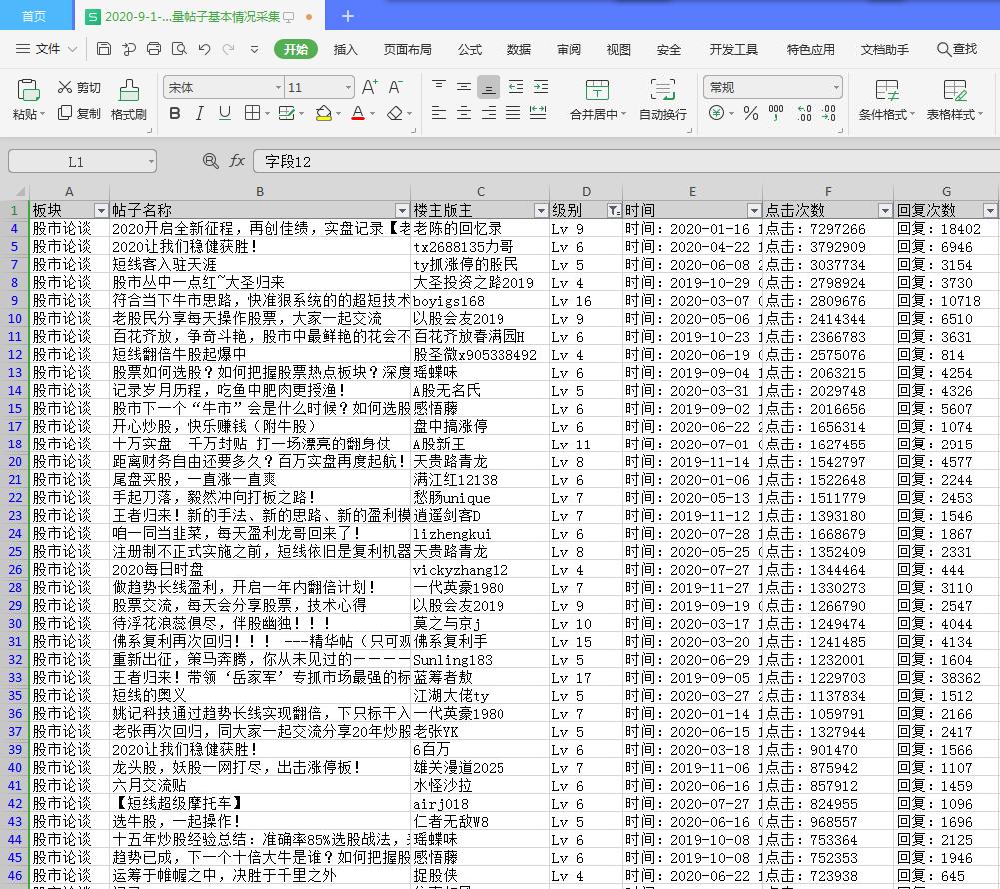
Task: Click the Save icon in quick toolbar
Action: click(x=104, y=49)
